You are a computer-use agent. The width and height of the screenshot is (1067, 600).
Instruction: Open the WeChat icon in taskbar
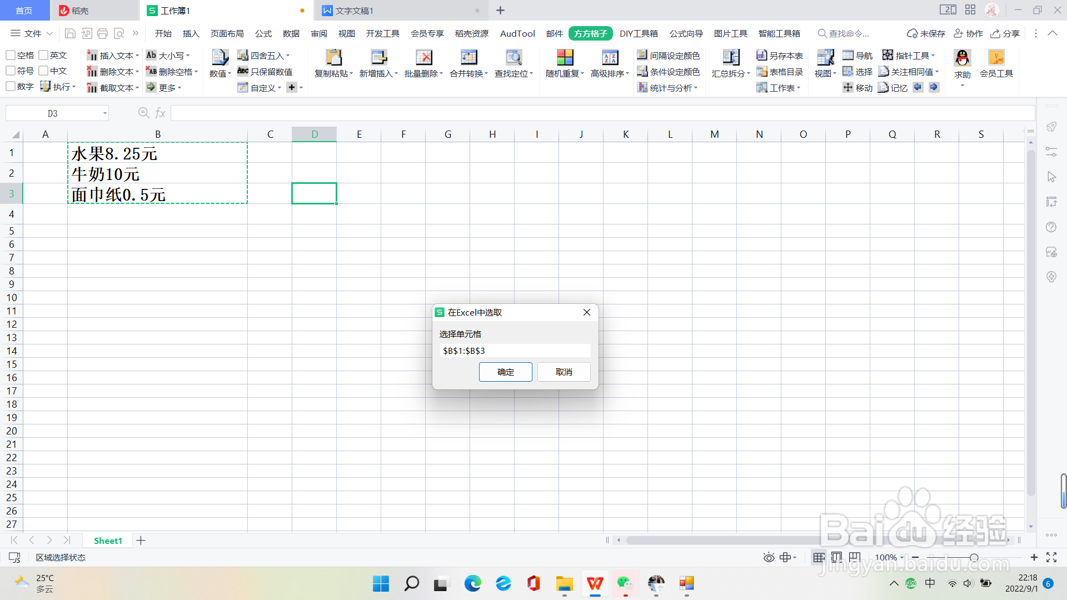coord(625,583)
